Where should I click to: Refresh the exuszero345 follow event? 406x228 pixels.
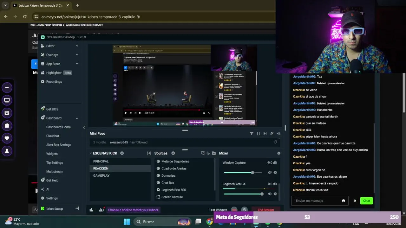pos(275,142)
